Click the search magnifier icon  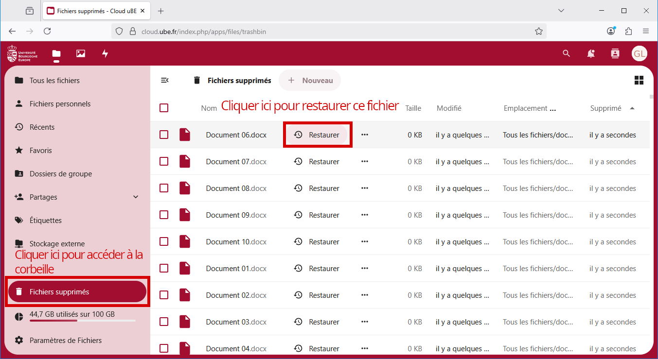click(x=566, y=54)
